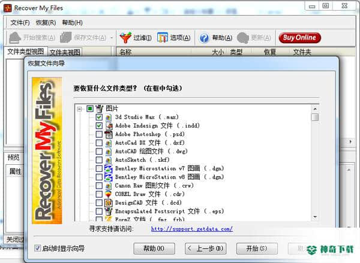360x263 pixels.
Task: Uncheck the 3d Studio Max checkbox
Action: point(99,117)
